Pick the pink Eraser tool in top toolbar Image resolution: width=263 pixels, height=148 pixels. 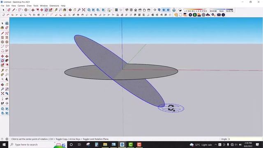pos(9,10)
